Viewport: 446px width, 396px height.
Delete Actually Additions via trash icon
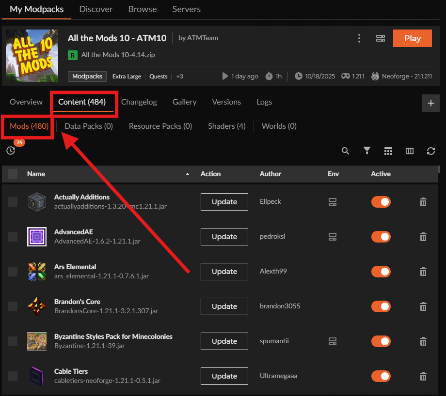[x=423, y=202]
